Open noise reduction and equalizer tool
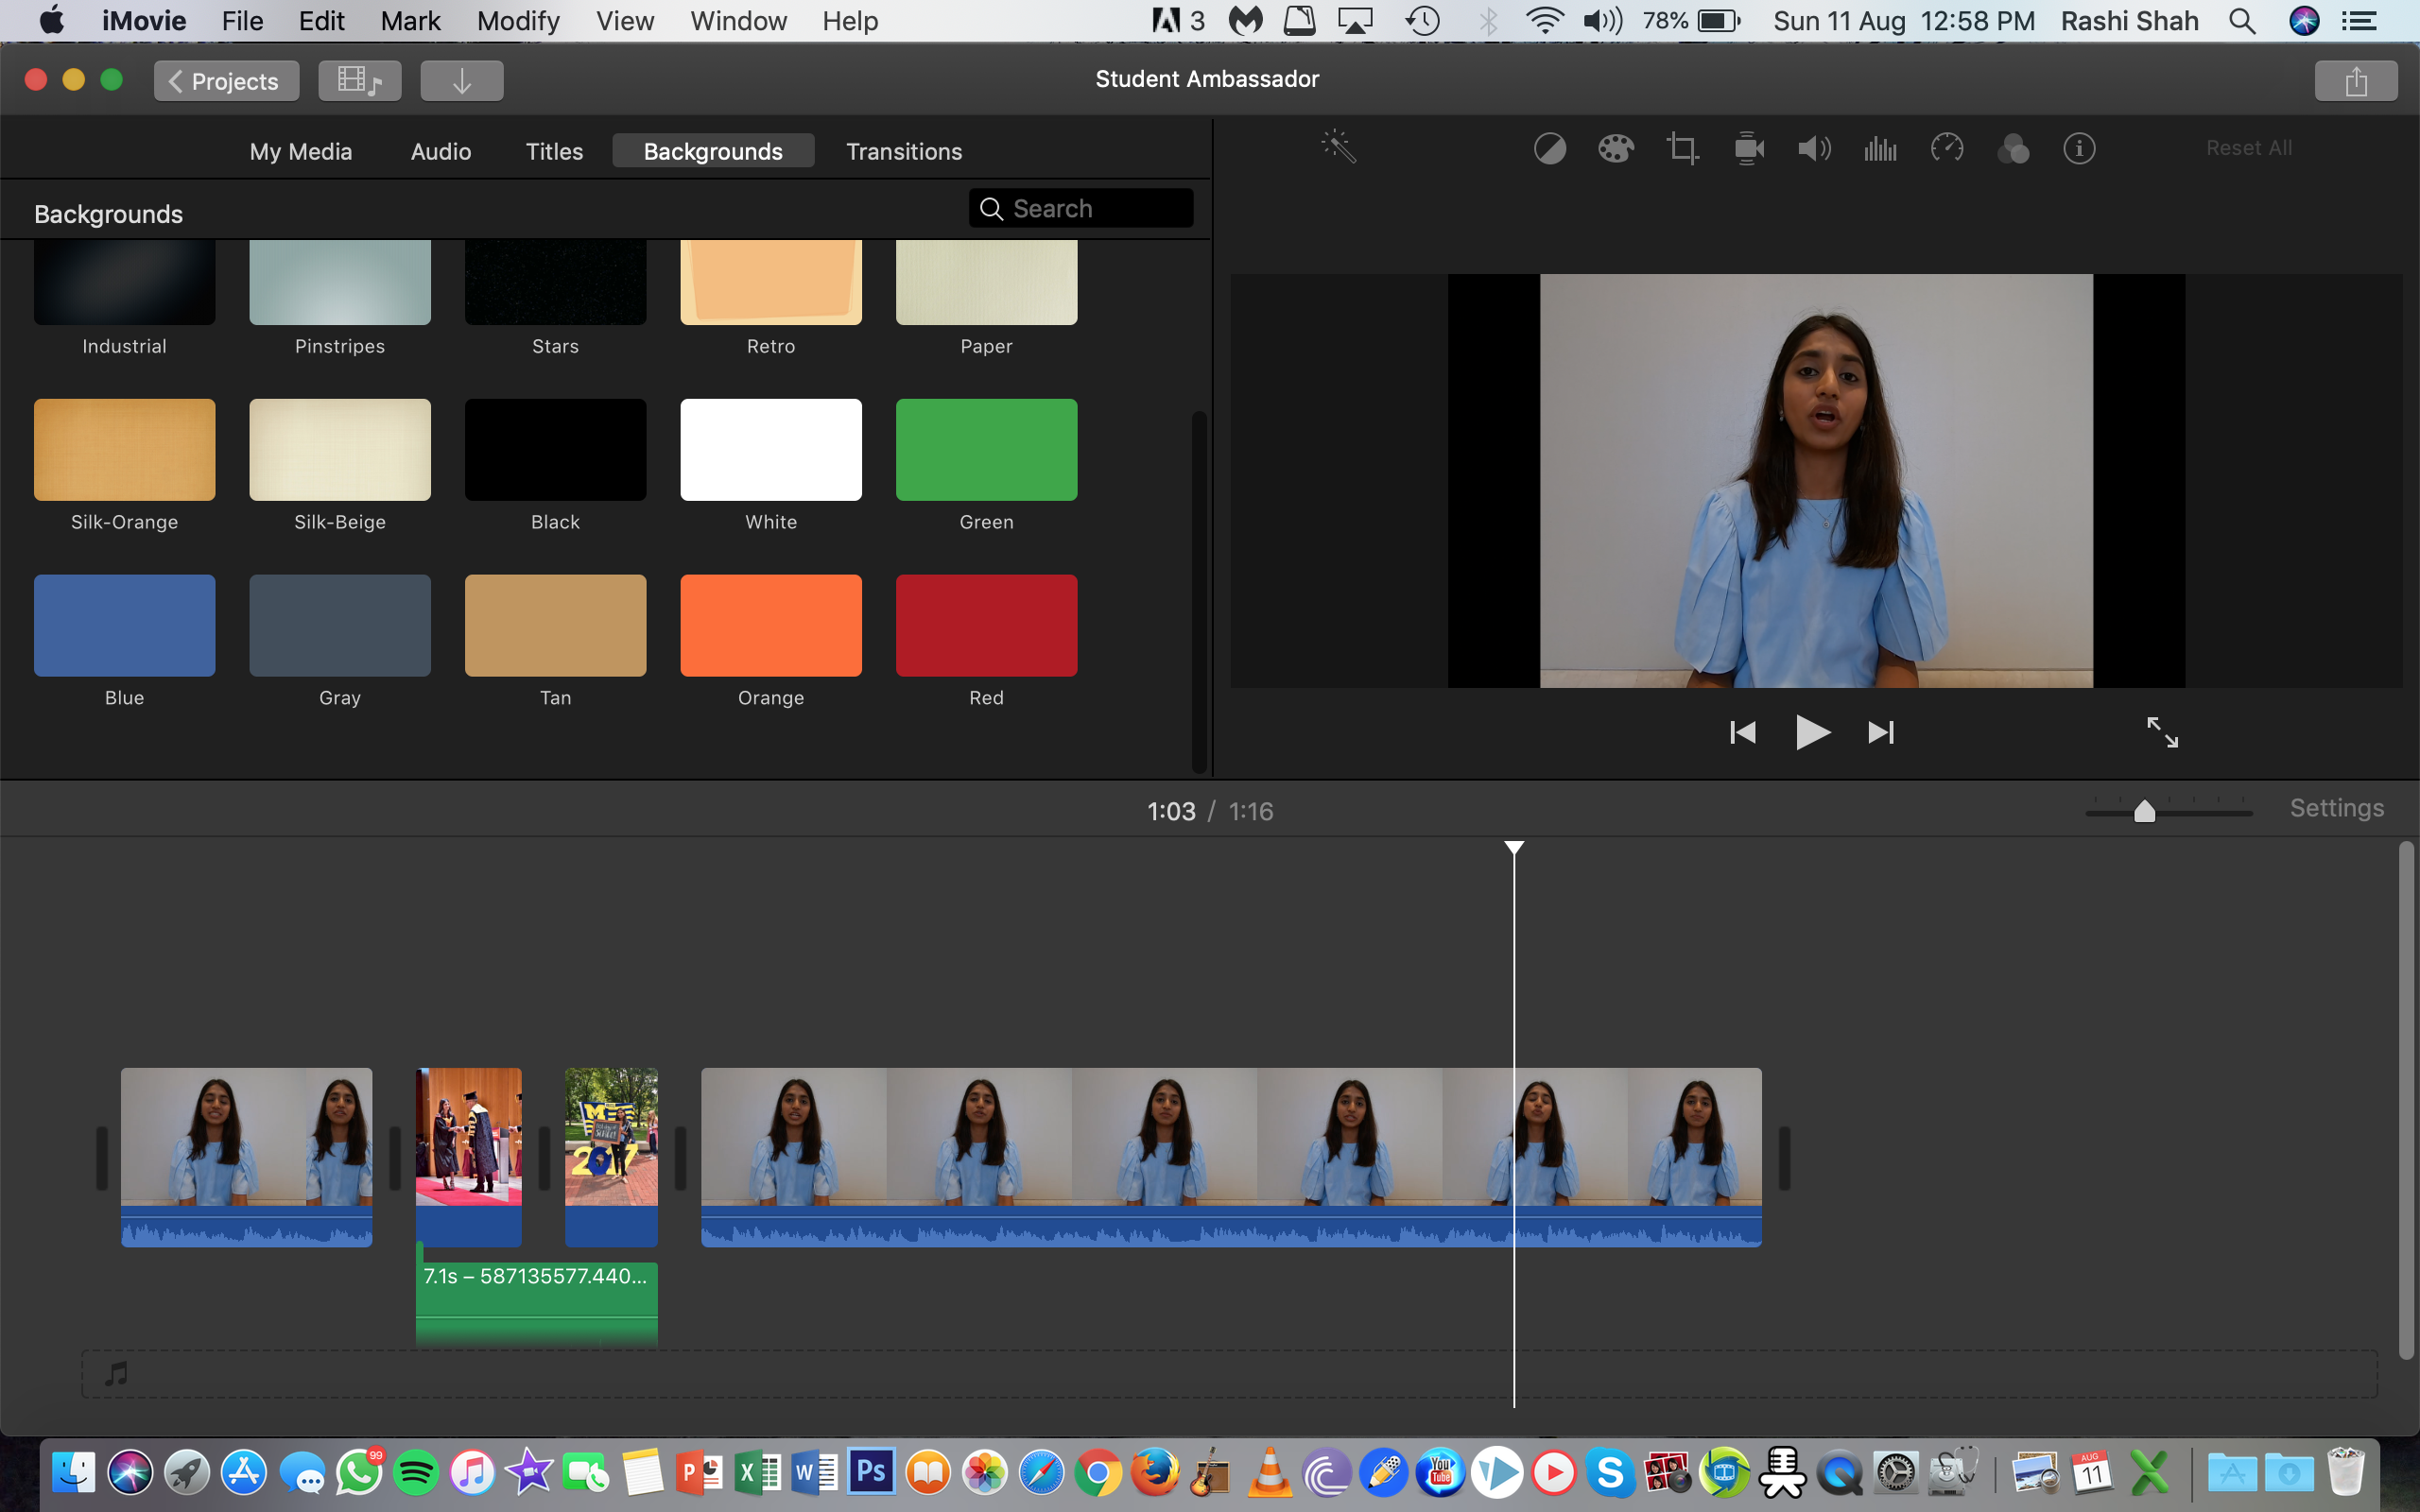Image resolution: width=2420 pixels, height=1512 pixels. [1880, 149]
